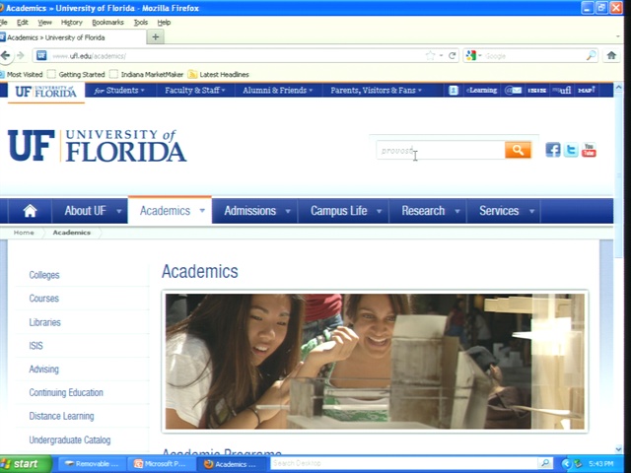Viewport: 631px width, 473px height.
Task: Open the campus MAP icon
Action: coord(586,90)
